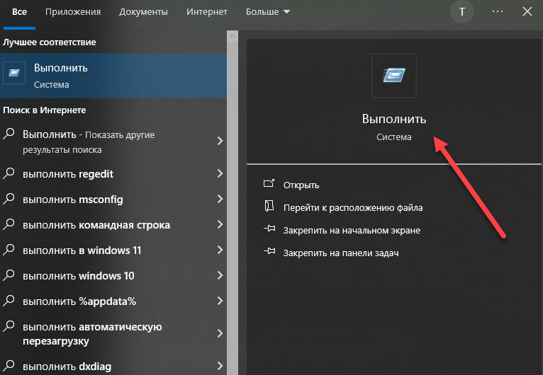
Task: Close the search panel with X
Action: point(527,12)
